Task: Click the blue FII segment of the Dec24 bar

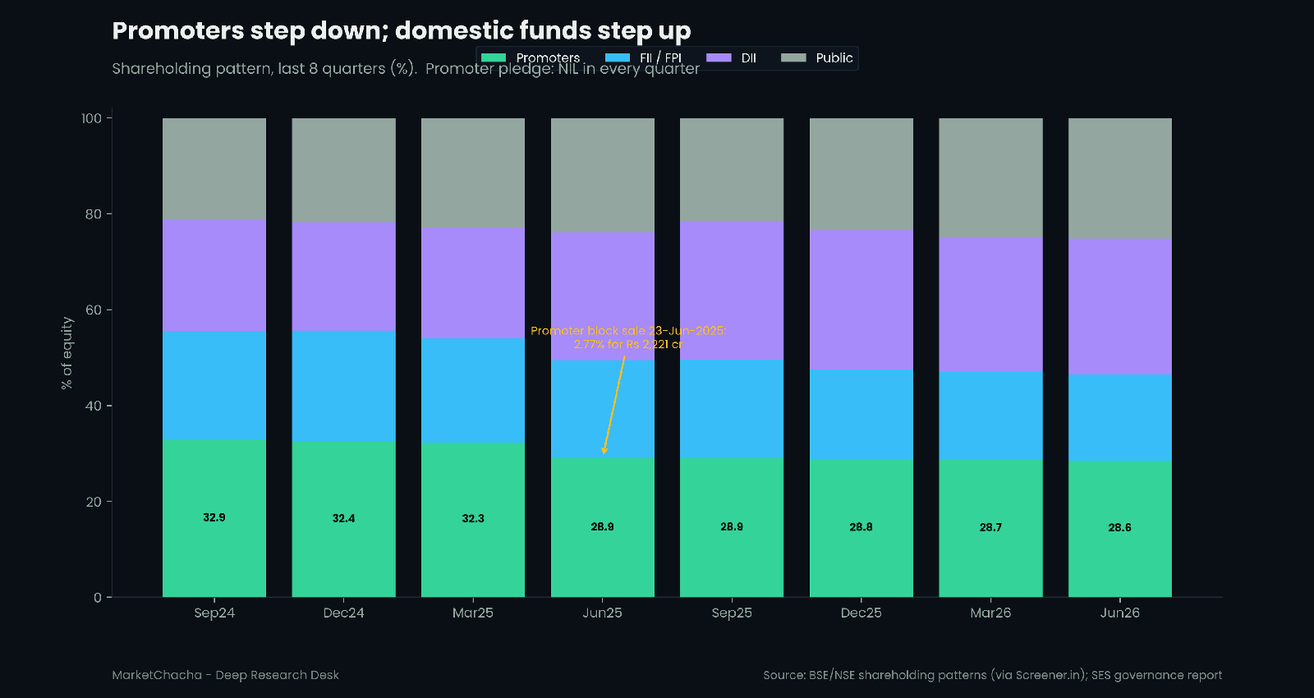Action: [x=343, y=387]
